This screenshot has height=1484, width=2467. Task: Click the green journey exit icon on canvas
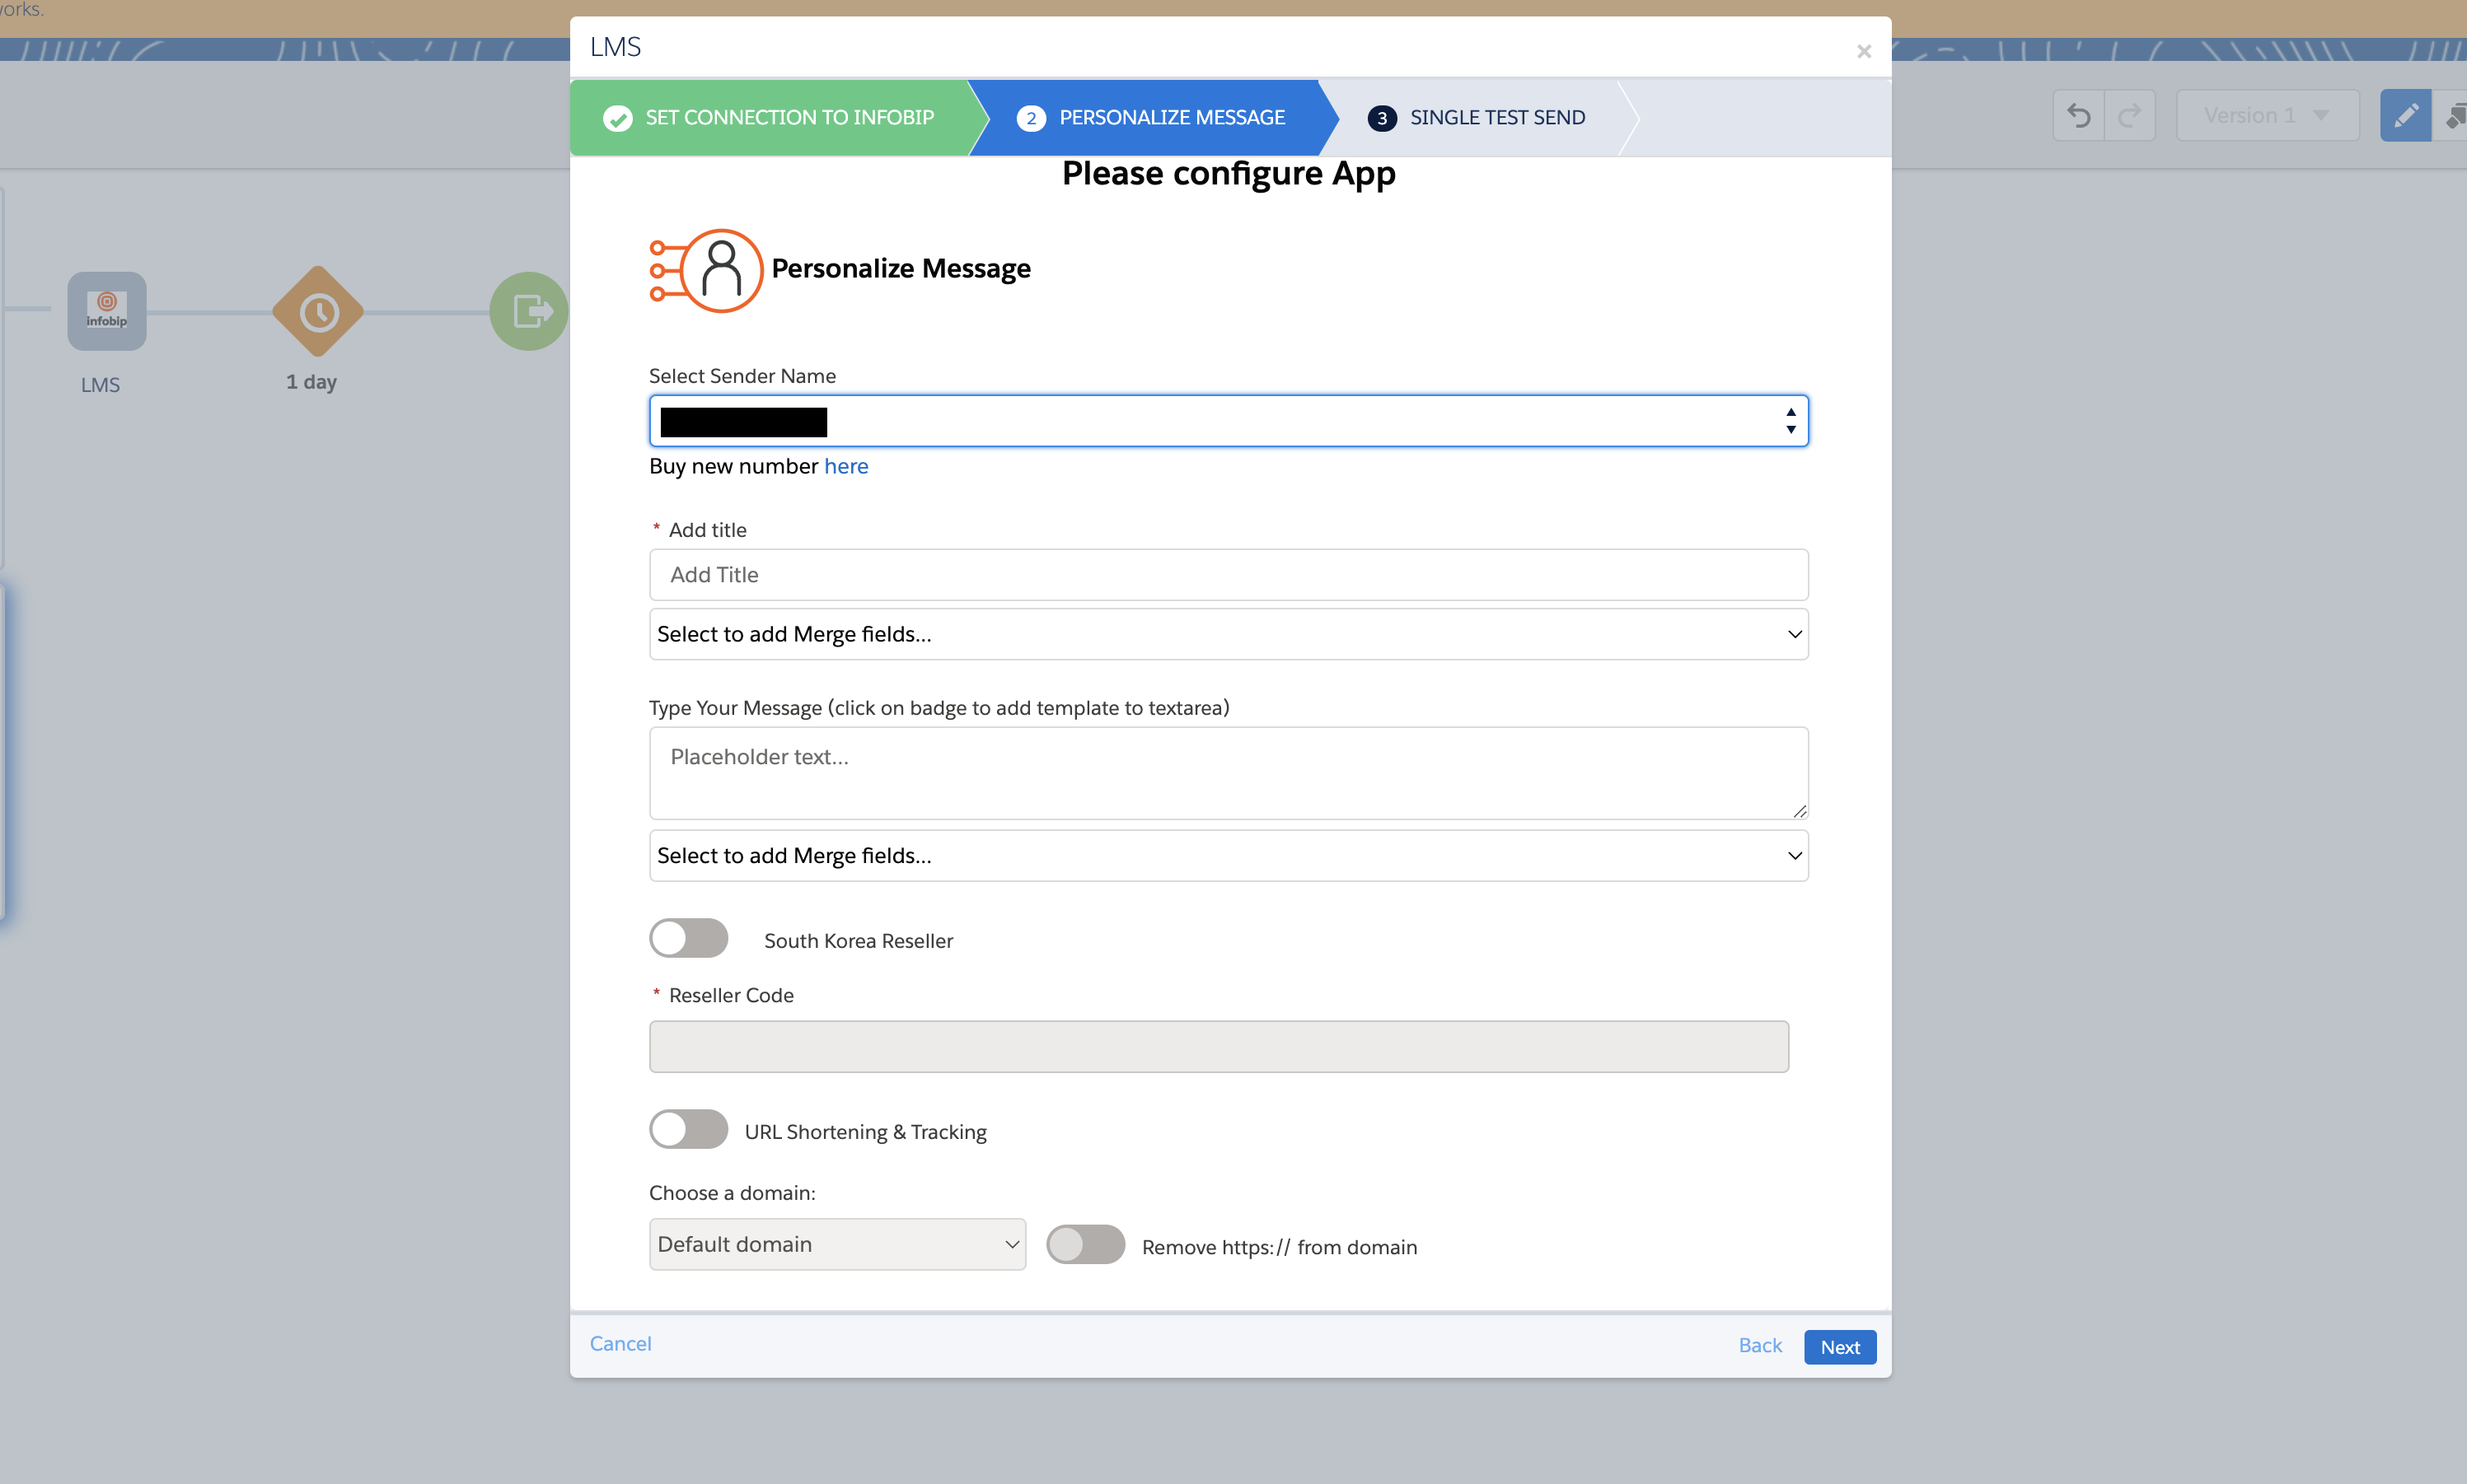(528, 310)
